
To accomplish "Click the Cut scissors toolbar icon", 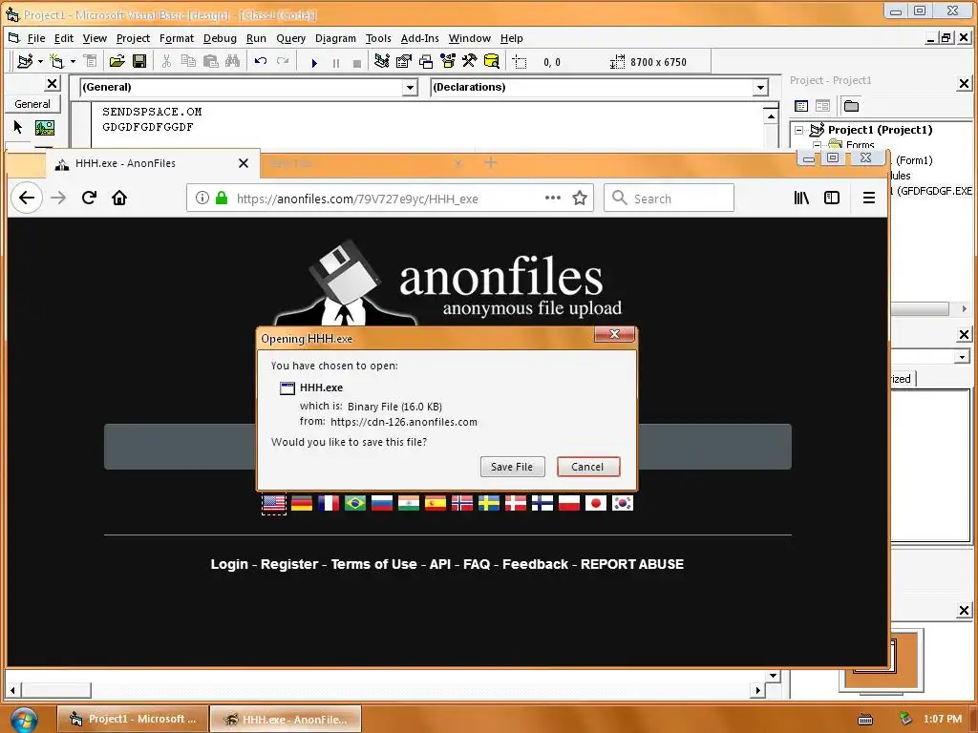I will [166, 61].
